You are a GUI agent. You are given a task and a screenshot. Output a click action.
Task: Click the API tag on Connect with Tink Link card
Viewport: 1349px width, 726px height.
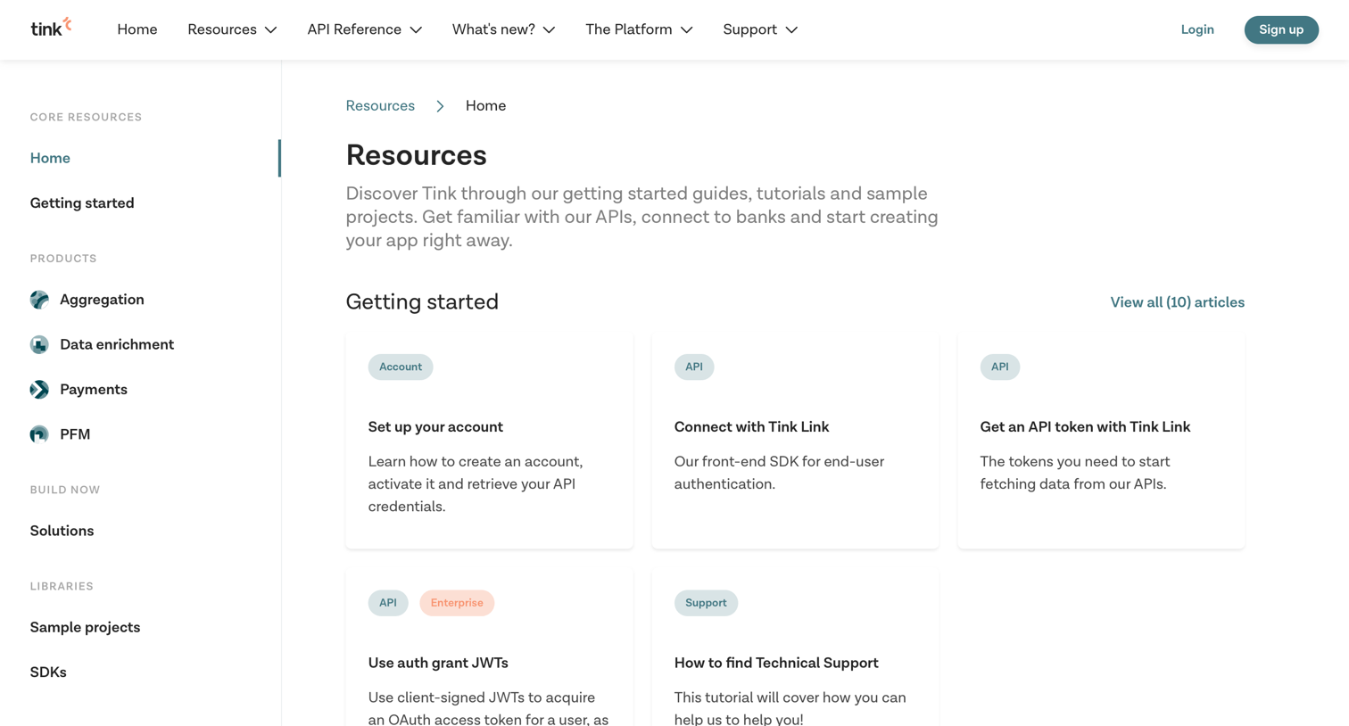[x=694, y=367]
